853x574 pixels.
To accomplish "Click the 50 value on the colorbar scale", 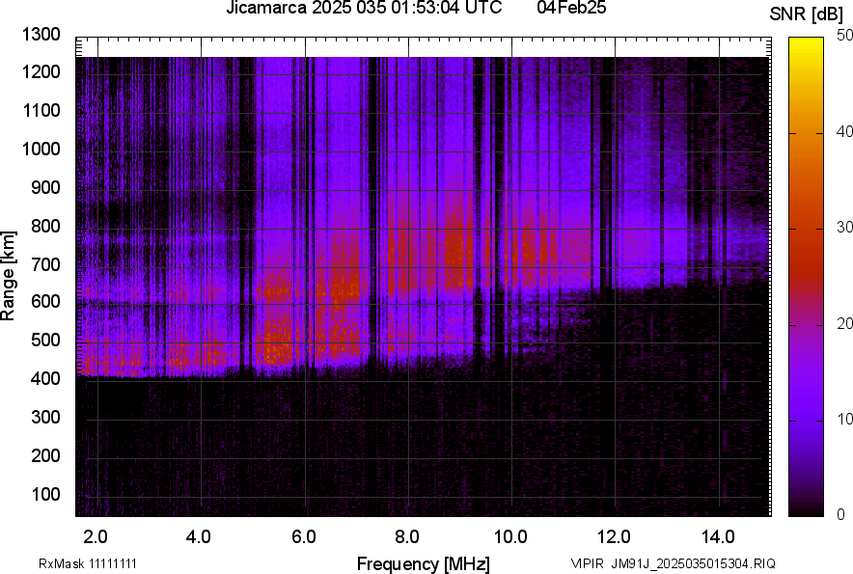I will [x=845, y=36].
